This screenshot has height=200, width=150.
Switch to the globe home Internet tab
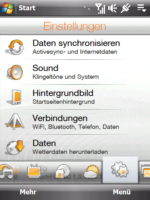pos(63,171)
